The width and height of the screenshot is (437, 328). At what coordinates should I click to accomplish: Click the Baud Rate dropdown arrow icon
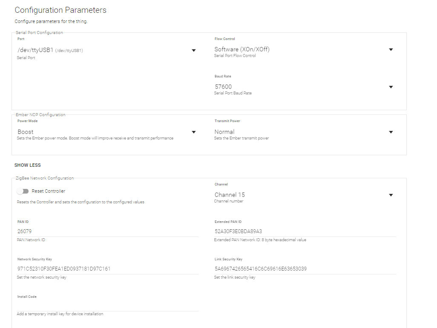tap(391, 87)
